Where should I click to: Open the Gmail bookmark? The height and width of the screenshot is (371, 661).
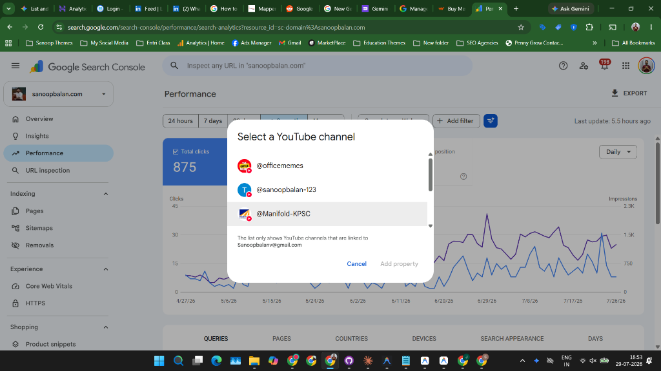click(290, 43)
